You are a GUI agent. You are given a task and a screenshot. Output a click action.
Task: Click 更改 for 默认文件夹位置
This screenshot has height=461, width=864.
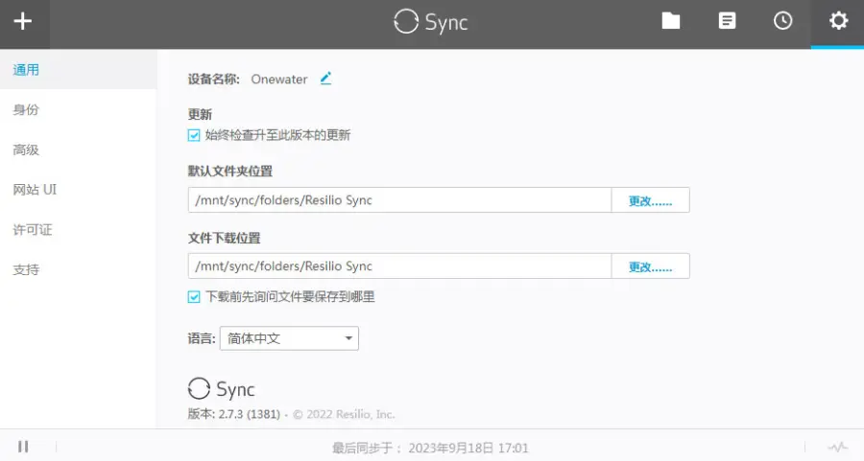pyautogui.click(x=650, y=200)
